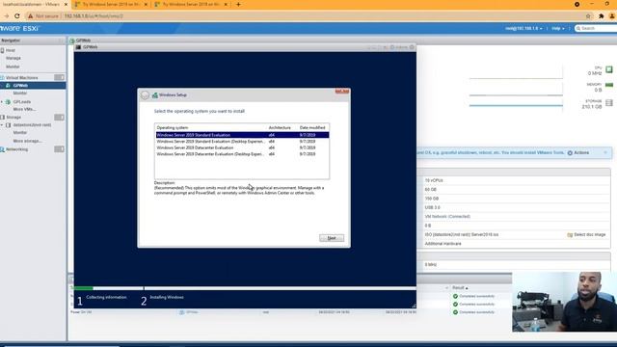The width and height of the screenshot is (617, 347).
Task: Click the console window icon beside GPWeb
Action: pos(78,47)
